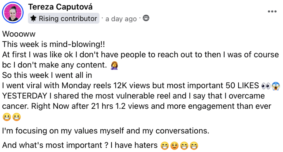This screenshot has height=152, width=283.
Task: Open the post's "a day ago" timestamp
Action: tap(121, 19)
